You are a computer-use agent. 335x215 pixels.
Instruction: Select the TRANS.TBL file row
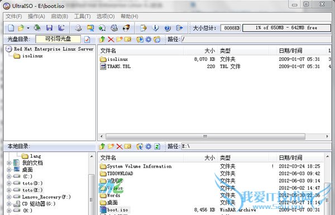click(215, 66)
